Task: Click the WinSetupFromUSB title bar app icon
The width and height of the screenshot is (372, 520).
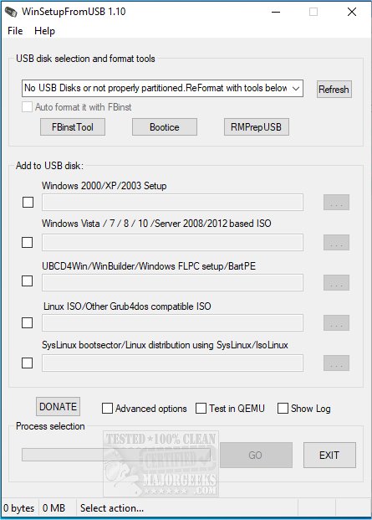Action: 11,12
